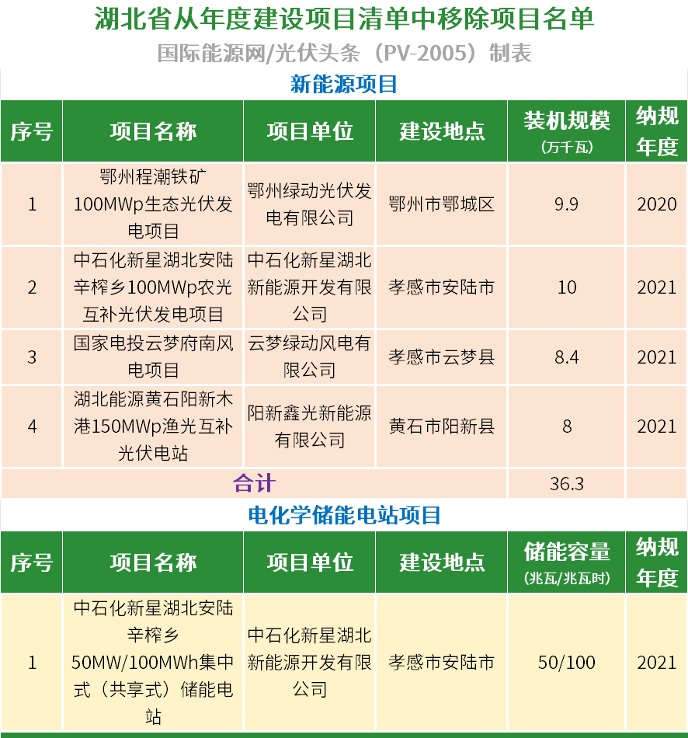Select 孝感市安陆市 in the 100MWp农光互补 row
688x738 pixels.
(441, 287)
